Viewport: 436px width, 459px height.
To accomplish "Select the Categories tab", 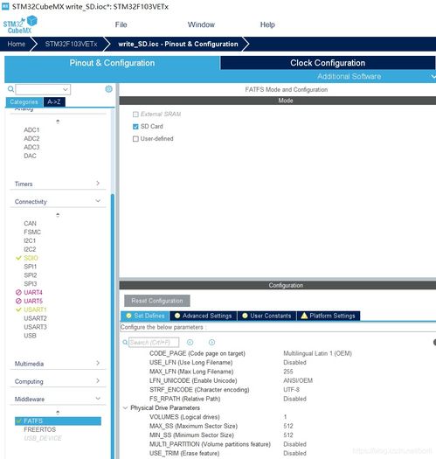I will click(x=24, y=102).
